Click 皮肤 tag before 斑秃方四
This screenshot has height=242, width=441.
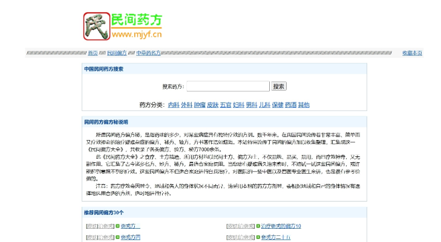tap(92, 237)
